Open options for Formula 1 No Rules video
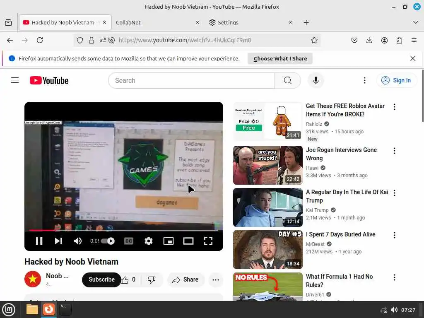This screenshot has width=424, height=318. pos(395,277)
